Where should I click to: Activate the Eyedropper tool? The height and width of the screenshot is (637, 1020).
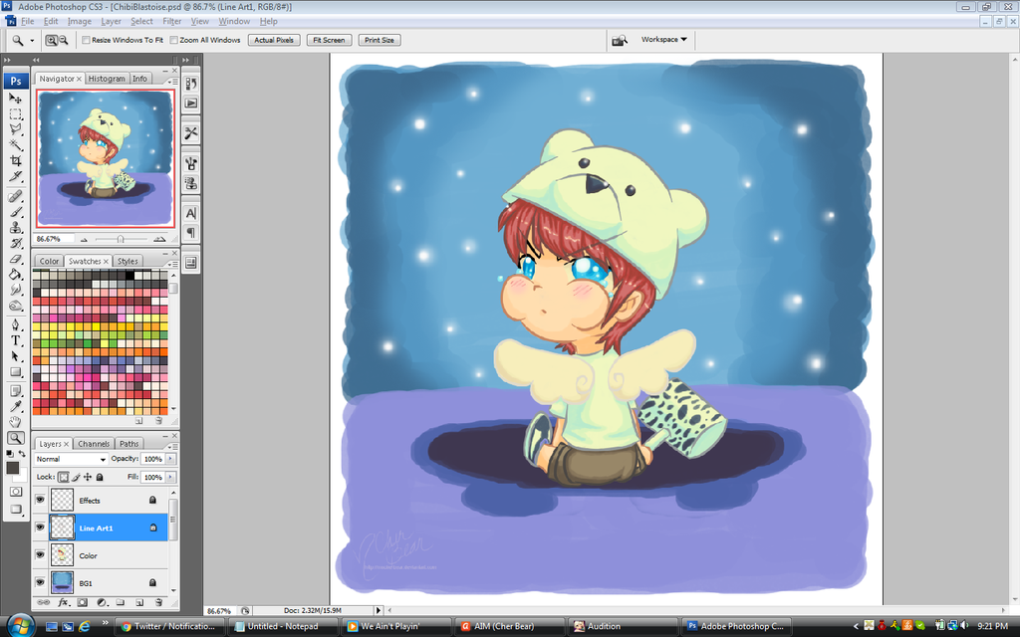tap(16, 405)
